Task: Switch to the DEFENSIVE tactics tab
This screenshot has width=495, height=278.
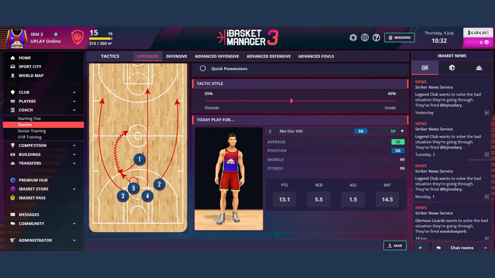Action: [176, 56]
